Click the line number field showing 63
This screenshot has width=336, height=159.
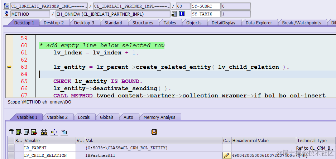(x=183, y=6)
